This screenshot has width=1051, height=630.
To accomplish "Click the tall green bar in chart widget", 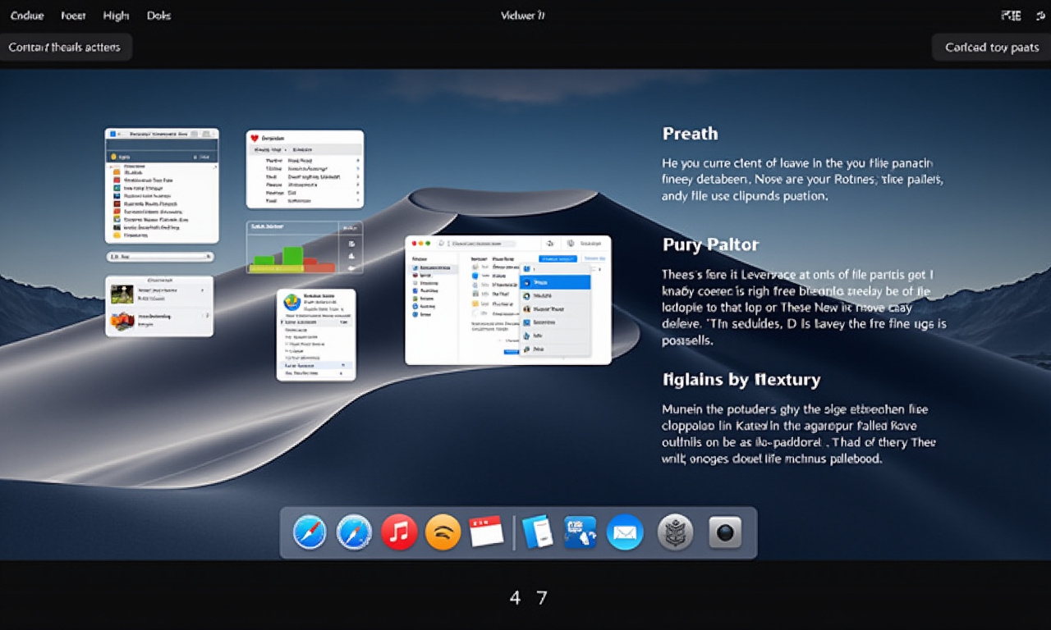I will pos(292,255).
